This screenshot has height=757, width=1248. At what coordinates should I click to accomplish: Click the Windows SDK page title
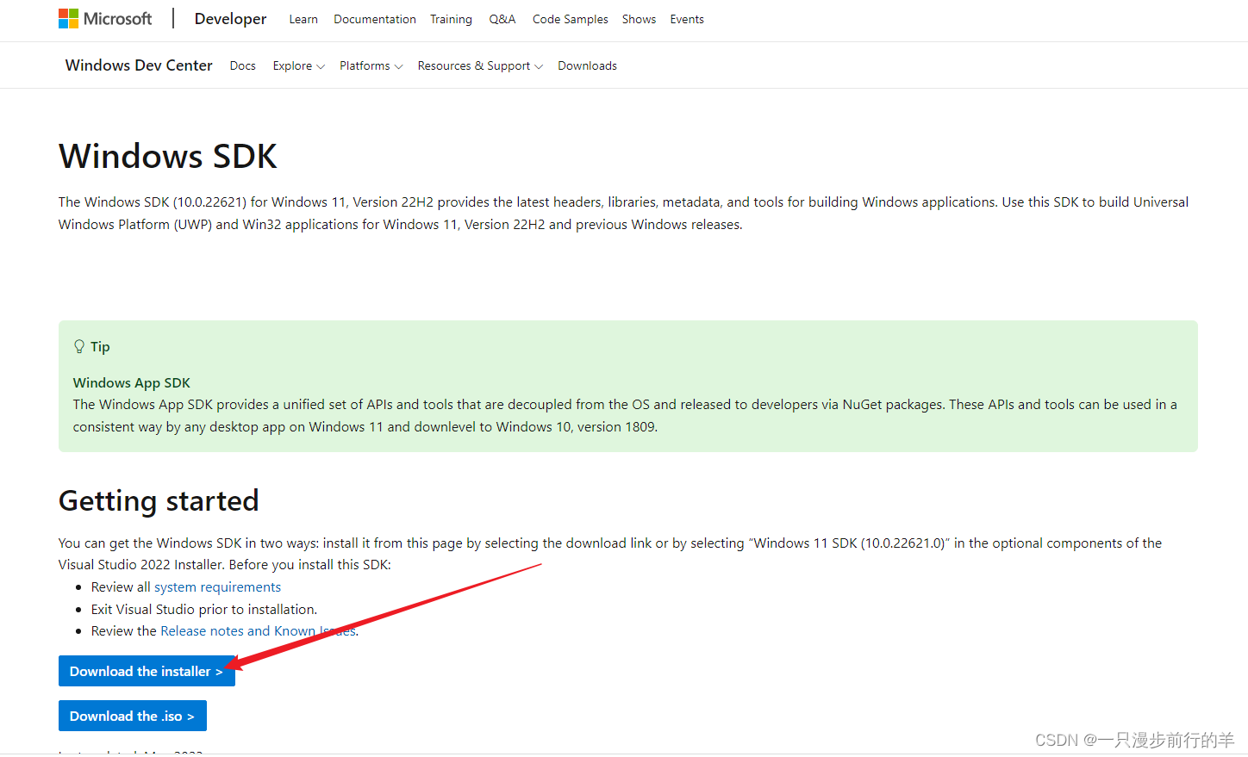coord(168,157)
